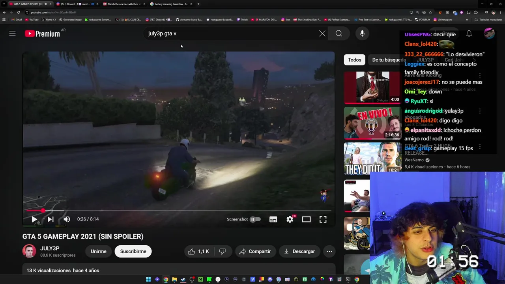The height and width of the screenshot is (284, 505).
Task: Open the JULY3P channel avatar
Action: coord(29,251)
